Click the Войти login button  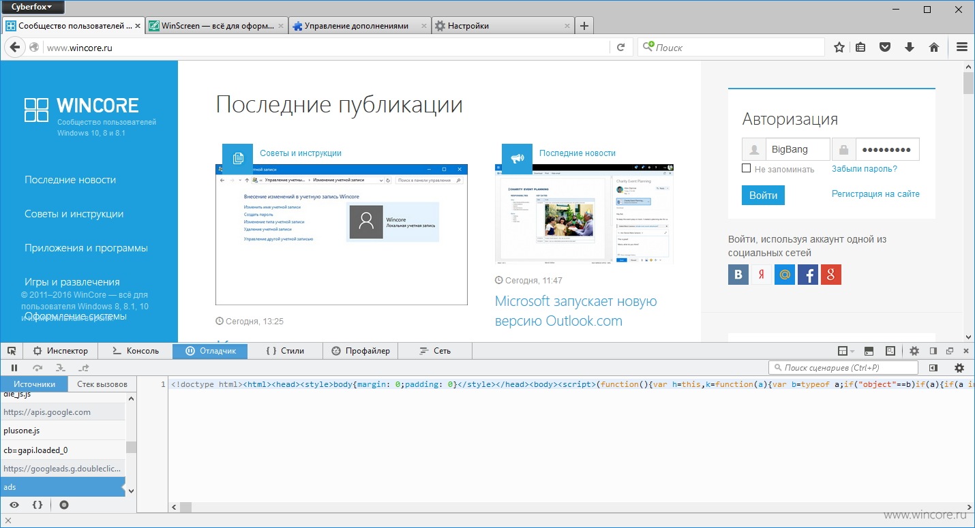click(763, 195)
